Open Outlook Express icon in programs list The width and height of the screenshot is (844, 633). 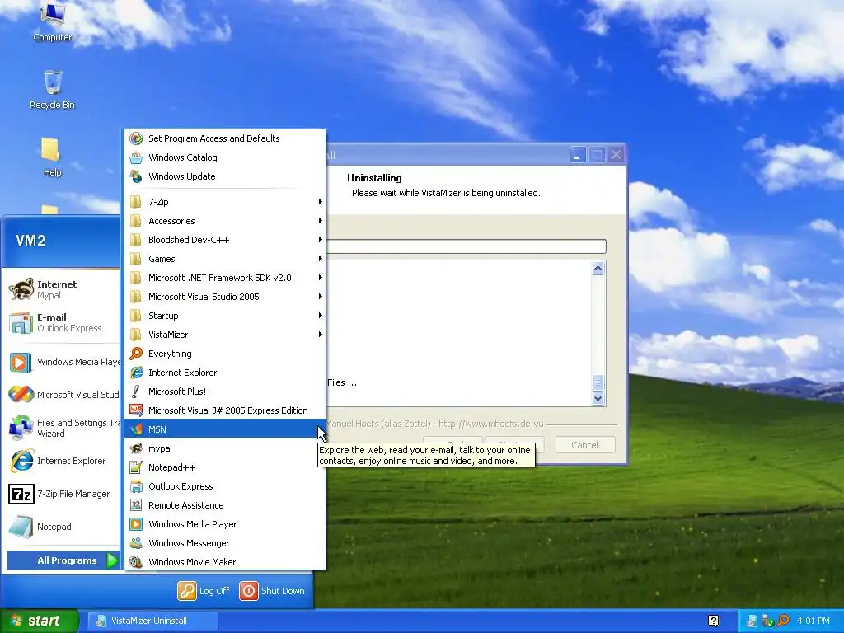(x=136, y=486)
